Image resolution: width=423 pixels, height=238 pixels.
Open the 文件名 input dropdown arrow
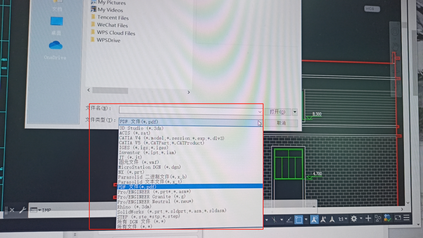pyautogui.click(x=260, y=112)
